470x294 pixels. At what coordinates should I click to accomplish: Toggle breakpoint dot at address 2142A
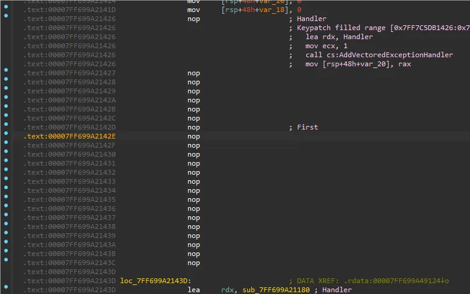(x=6, y=97)
